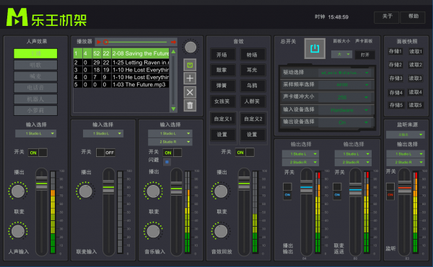The image size is (433, 267).
Task: Save the panel snapshot with 存储1
Action: 395,52
